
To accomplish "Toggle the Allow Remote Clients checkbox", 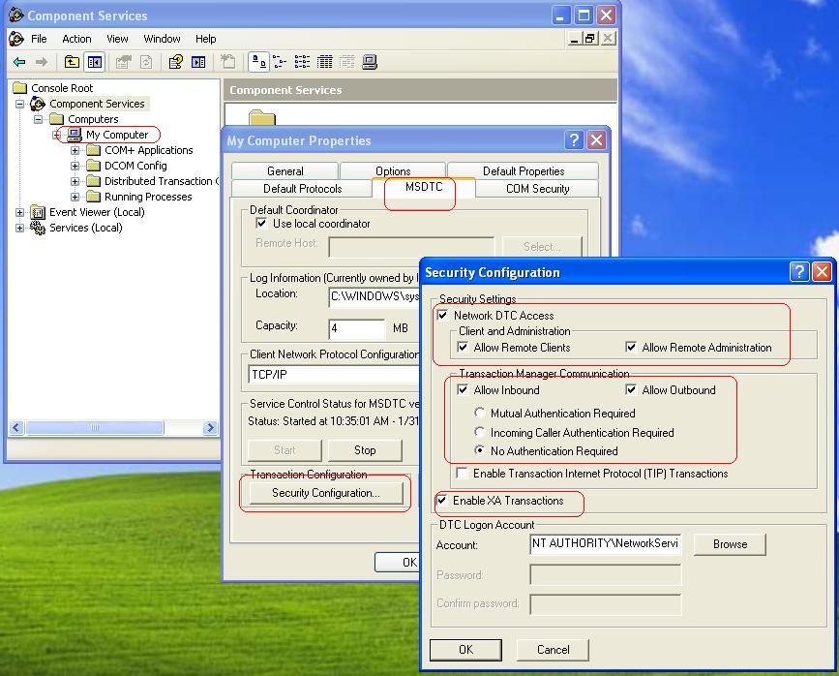I will tap(463, 347).
